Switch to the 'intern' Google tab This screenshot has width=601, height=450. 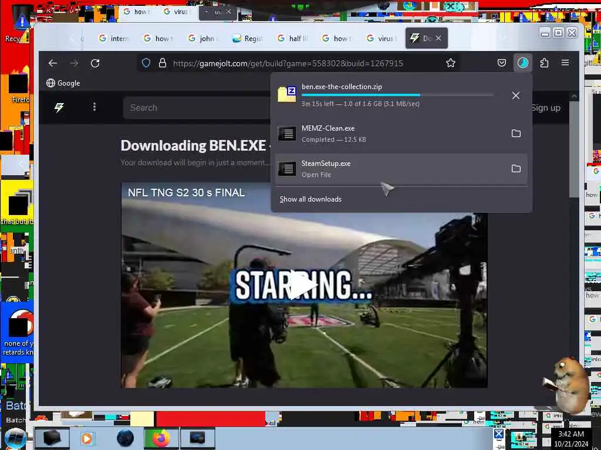coord(113,38)
